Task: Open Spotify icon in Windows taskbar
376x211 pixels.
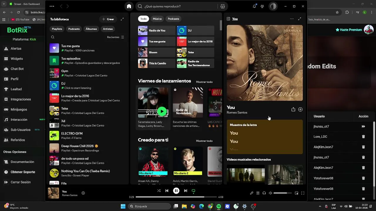Action: [219, 206]
